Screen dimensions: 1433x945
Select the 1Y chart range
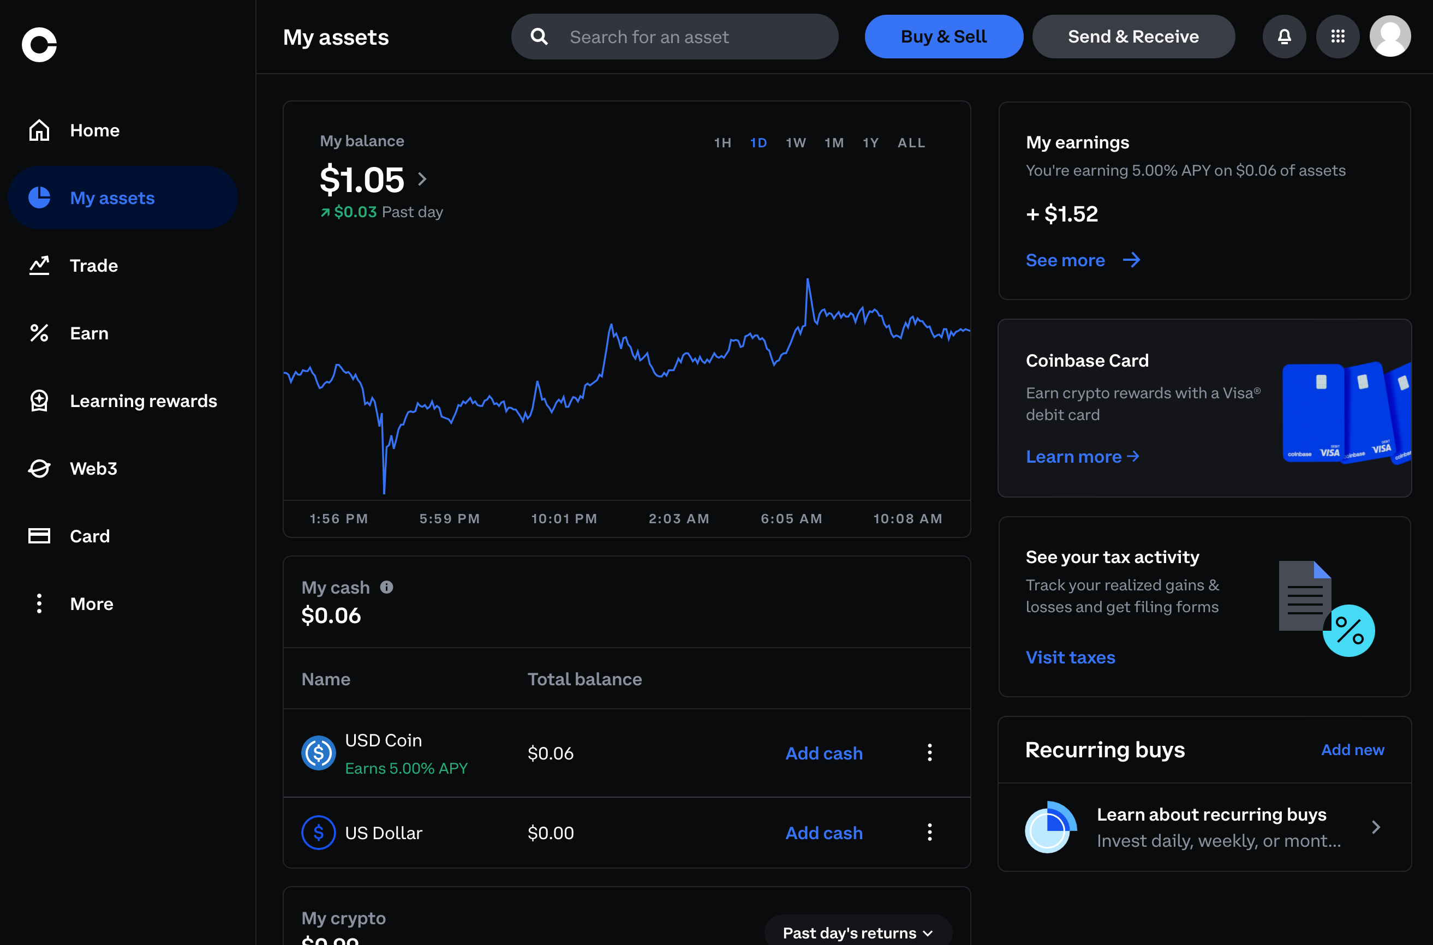pyautogui.click(x=870, y=143)
